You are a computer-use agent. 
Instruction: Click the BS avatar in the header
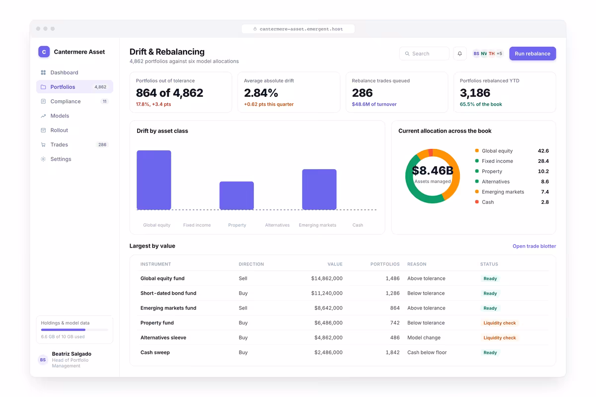pyautogui.click(x=476, y=54)
